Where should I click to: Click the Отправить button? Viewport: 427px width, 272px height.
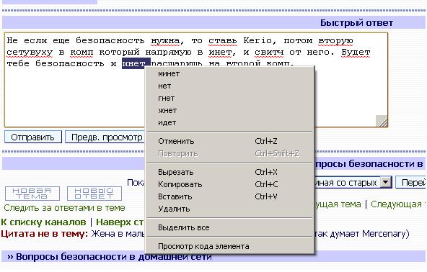[33, 137]
